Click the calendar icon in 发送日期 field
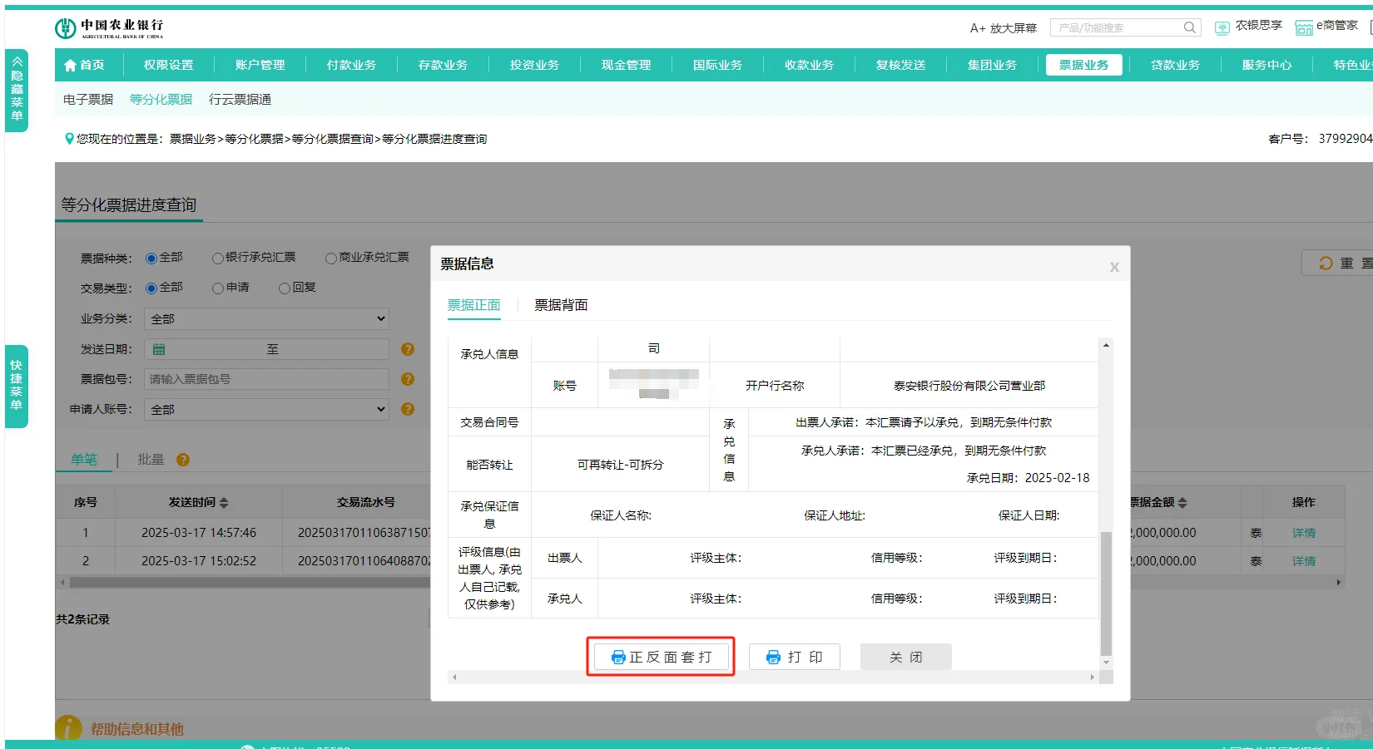This screenshot has height=749, width=1373. (x=159, y=349)
